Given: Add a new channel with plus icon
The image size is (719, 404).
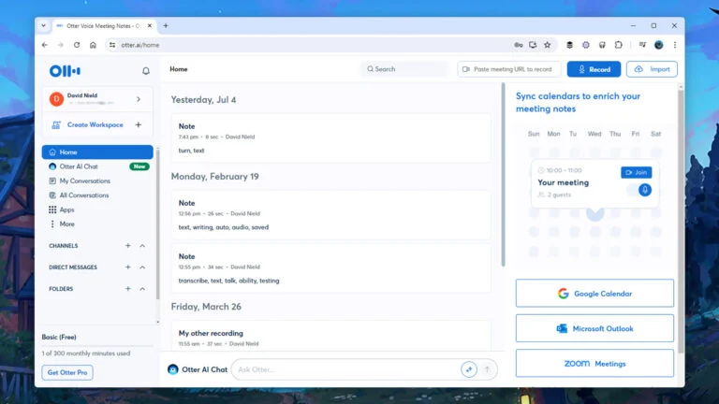Looking at the screenshot, I should (x=128, y=246).
